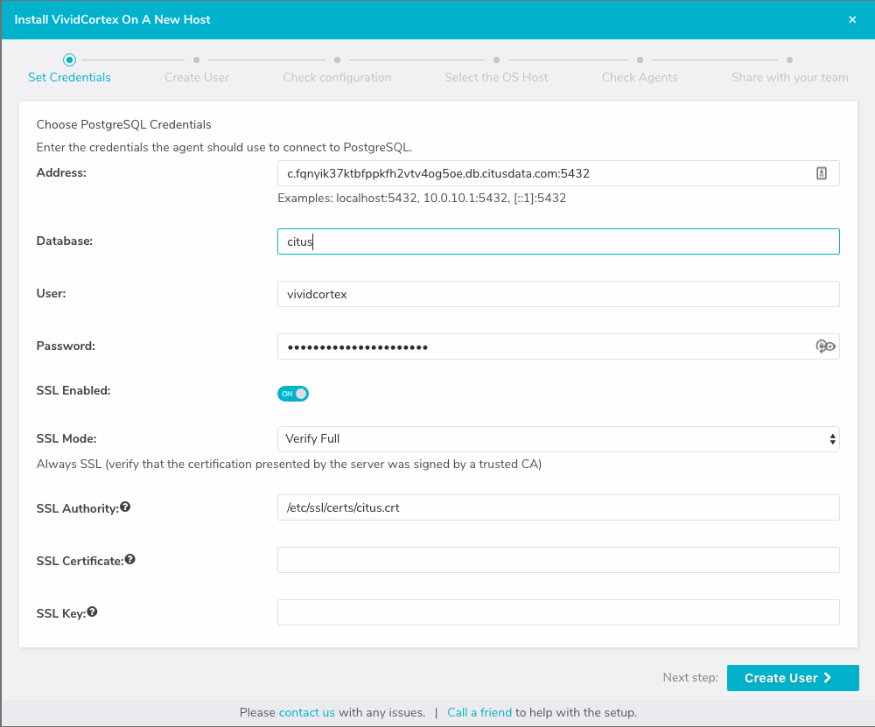Click the SSL Mode label

(x=66, y=438)
